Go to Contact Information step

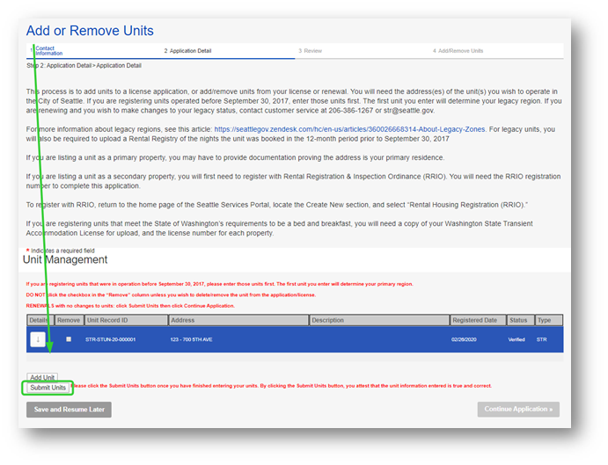tap(49, 51)
